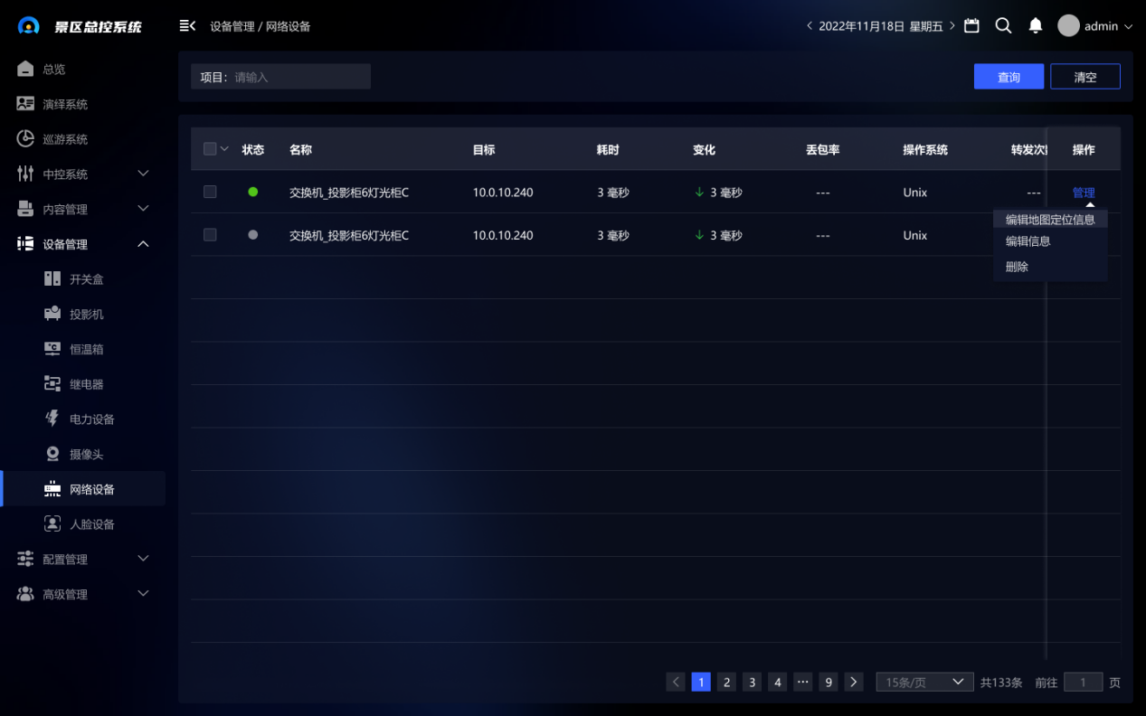This screenshot has height=716, width=1146.
Task: Go to 投影机 projector page
Action: coord(86,315)
